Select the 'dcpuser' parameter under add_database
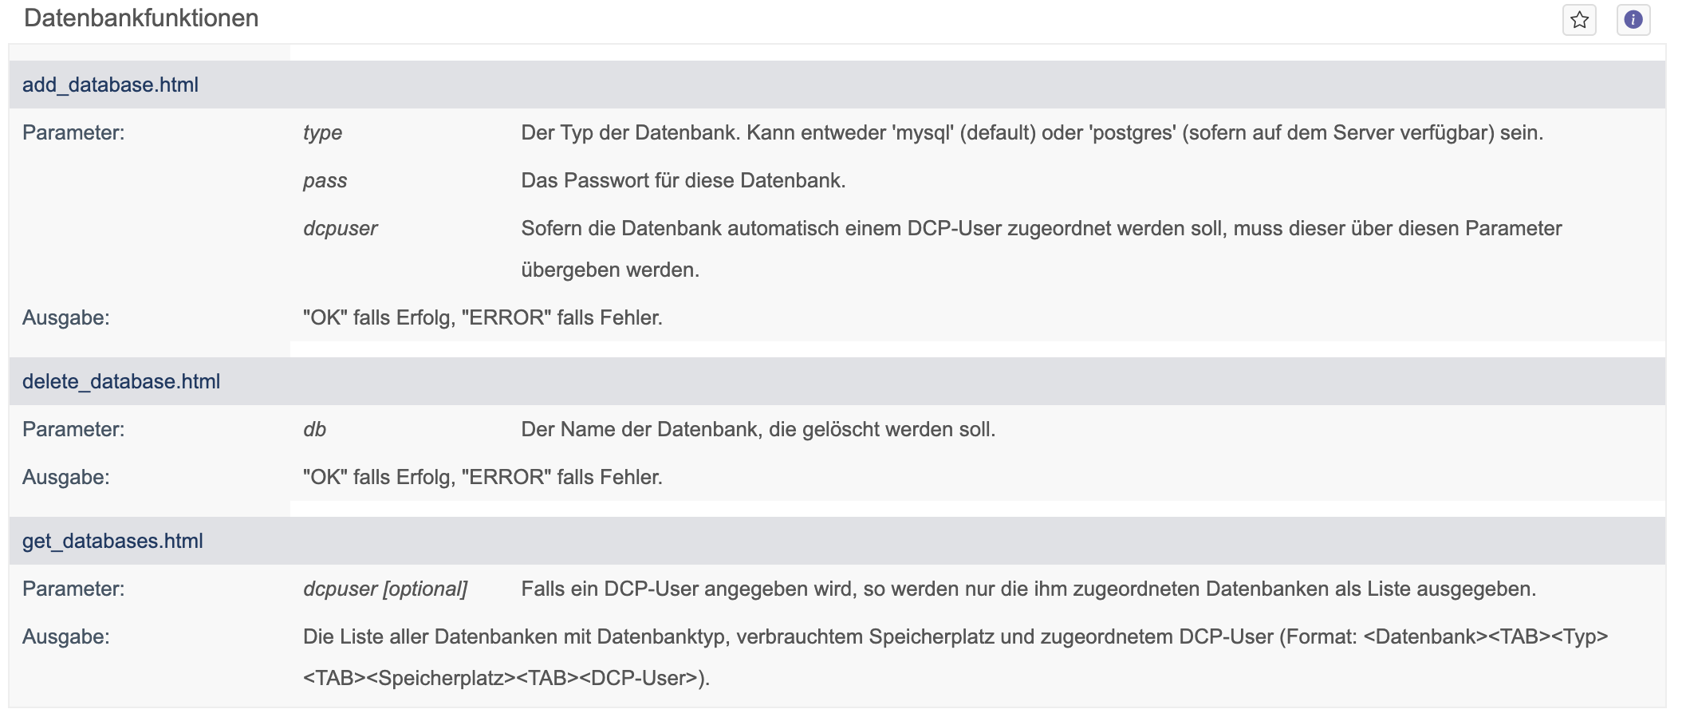Viewport: 1686px width, 713px height. (340, 228)
